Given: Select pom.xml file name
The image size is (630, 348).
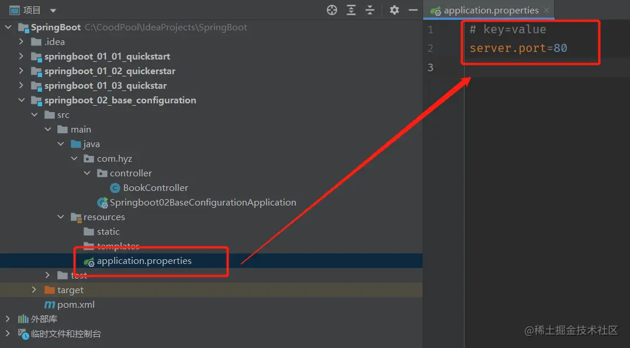Looking at the screenshot, I should (x=76, y=305).
